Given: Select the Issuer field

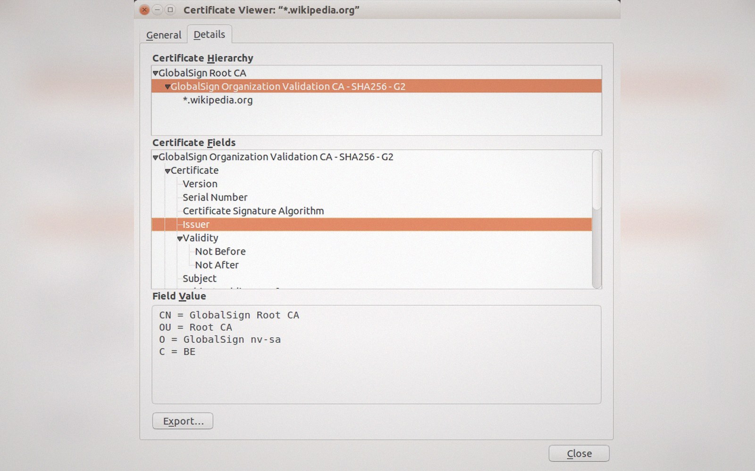Looking at the screenshot, I should click(371, 225).
